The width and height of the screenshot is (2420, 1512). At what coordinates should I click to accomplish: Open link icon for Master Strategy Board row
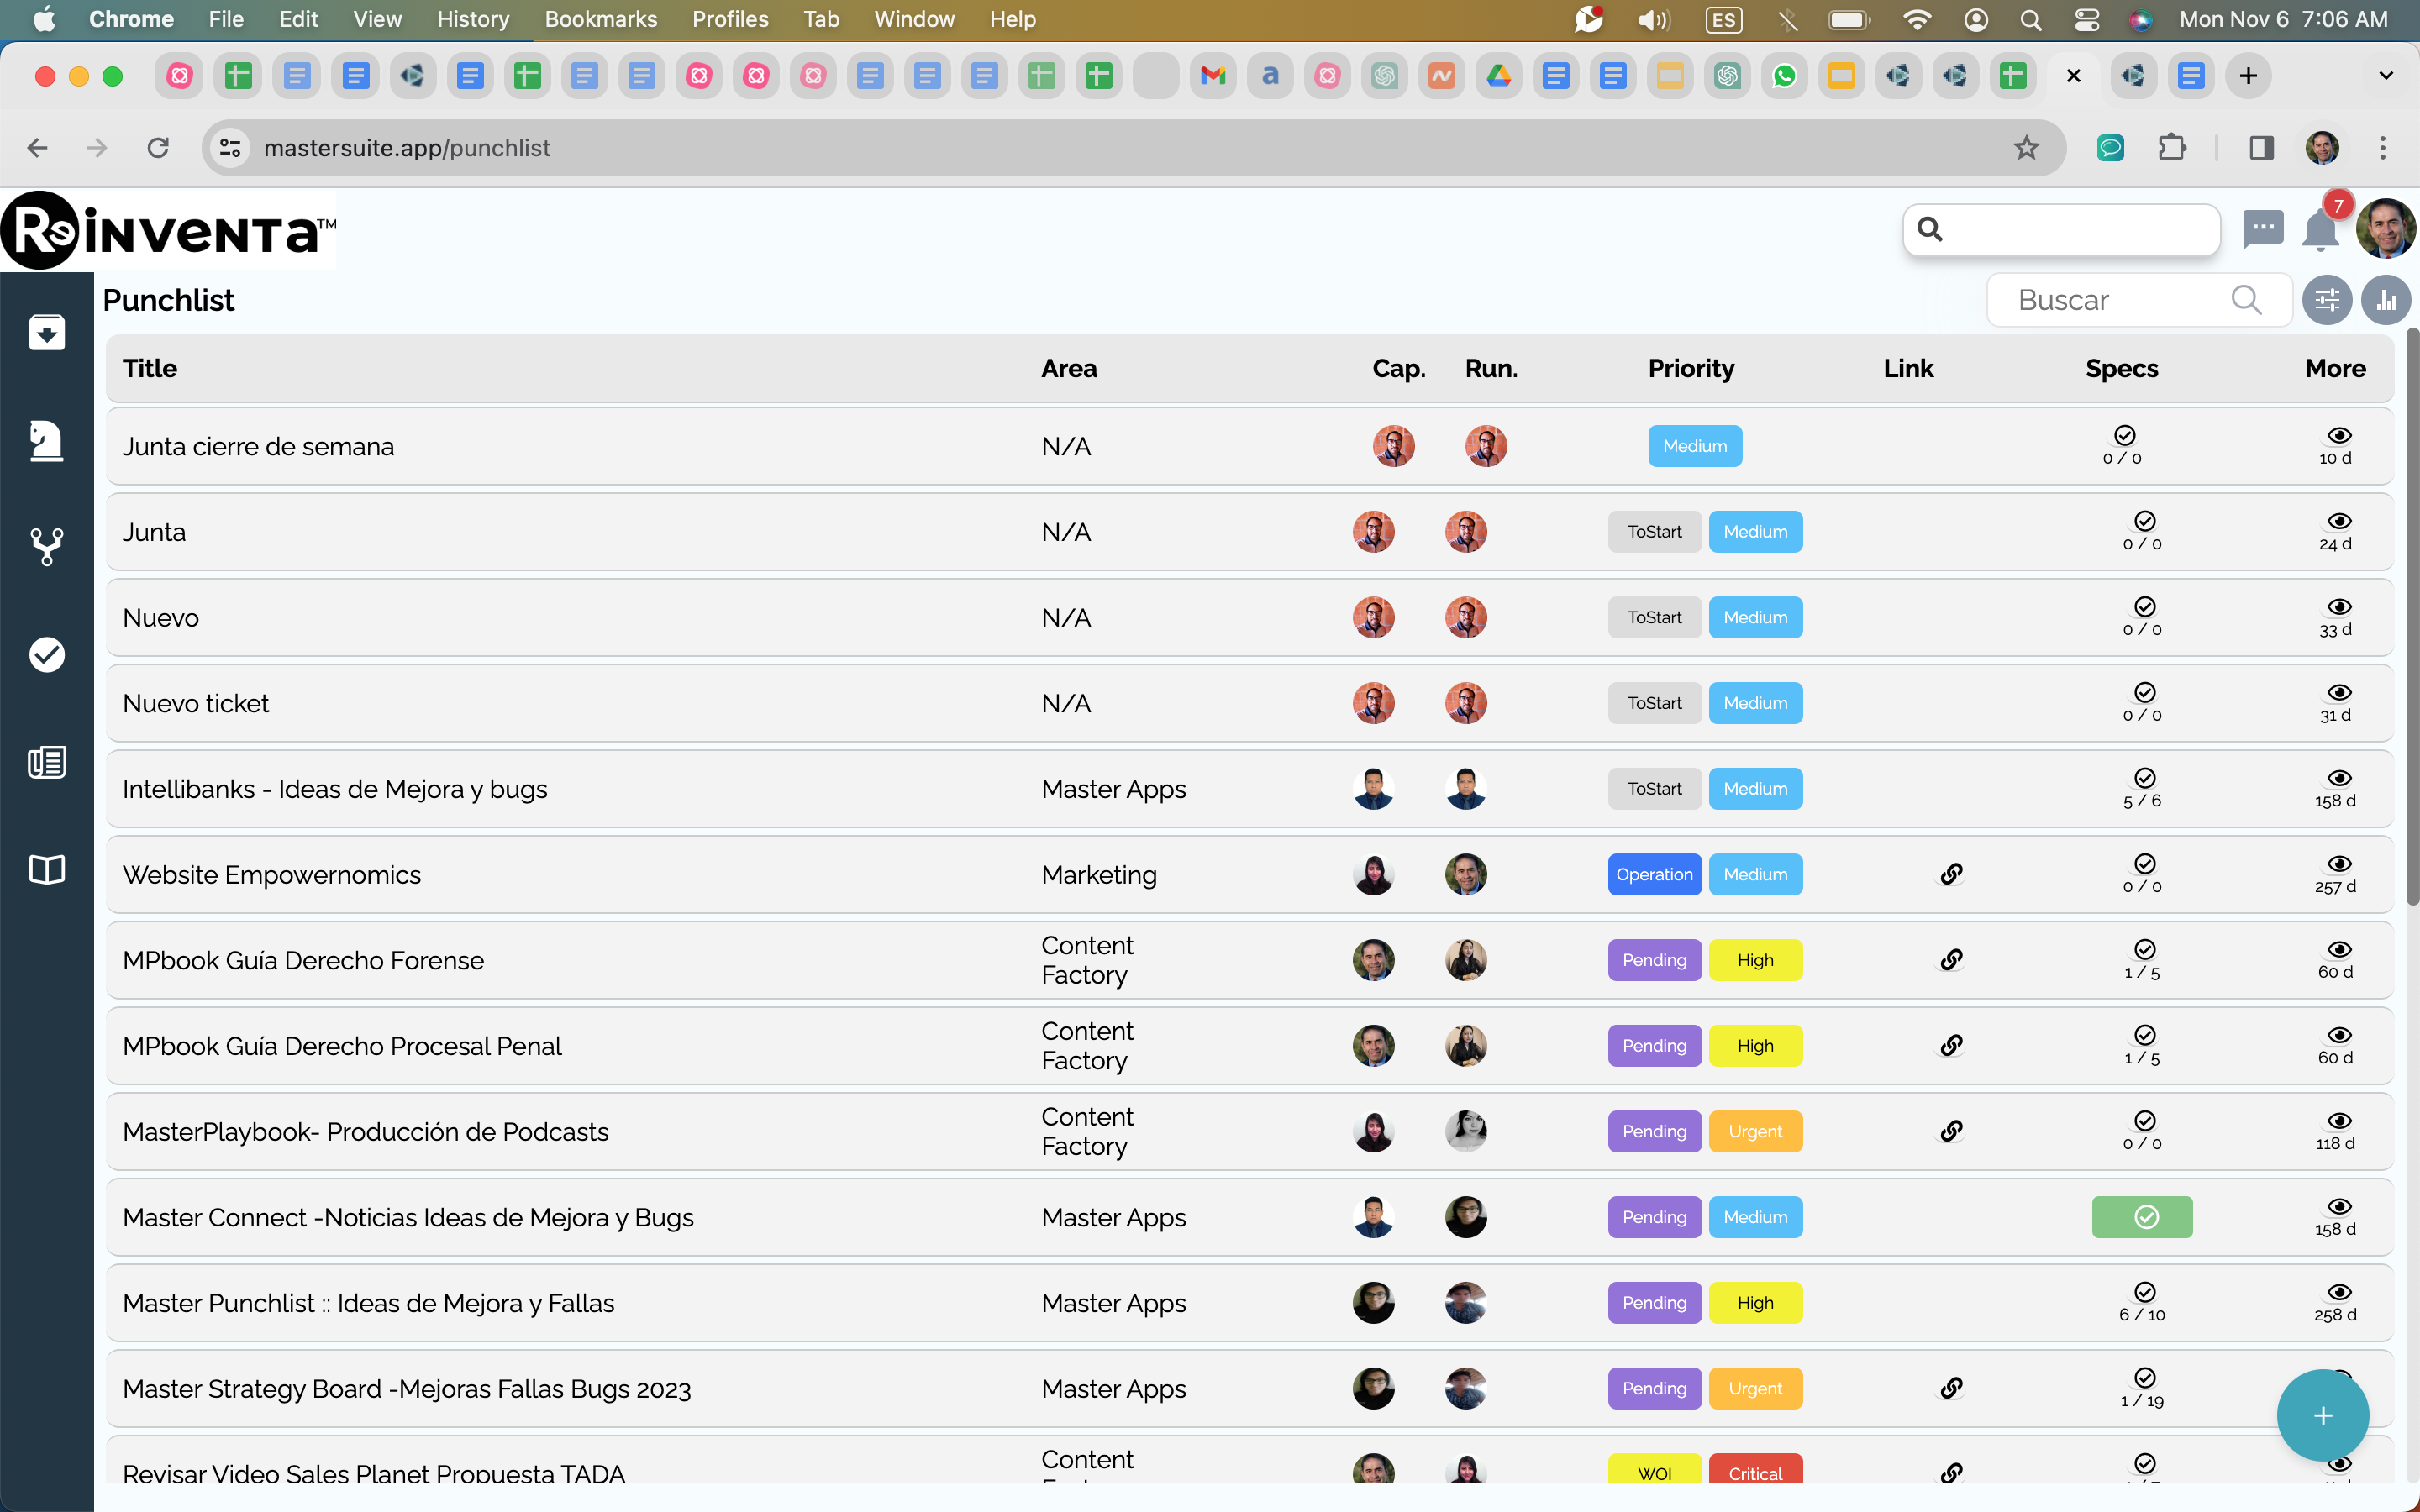coord(1951,1388)
